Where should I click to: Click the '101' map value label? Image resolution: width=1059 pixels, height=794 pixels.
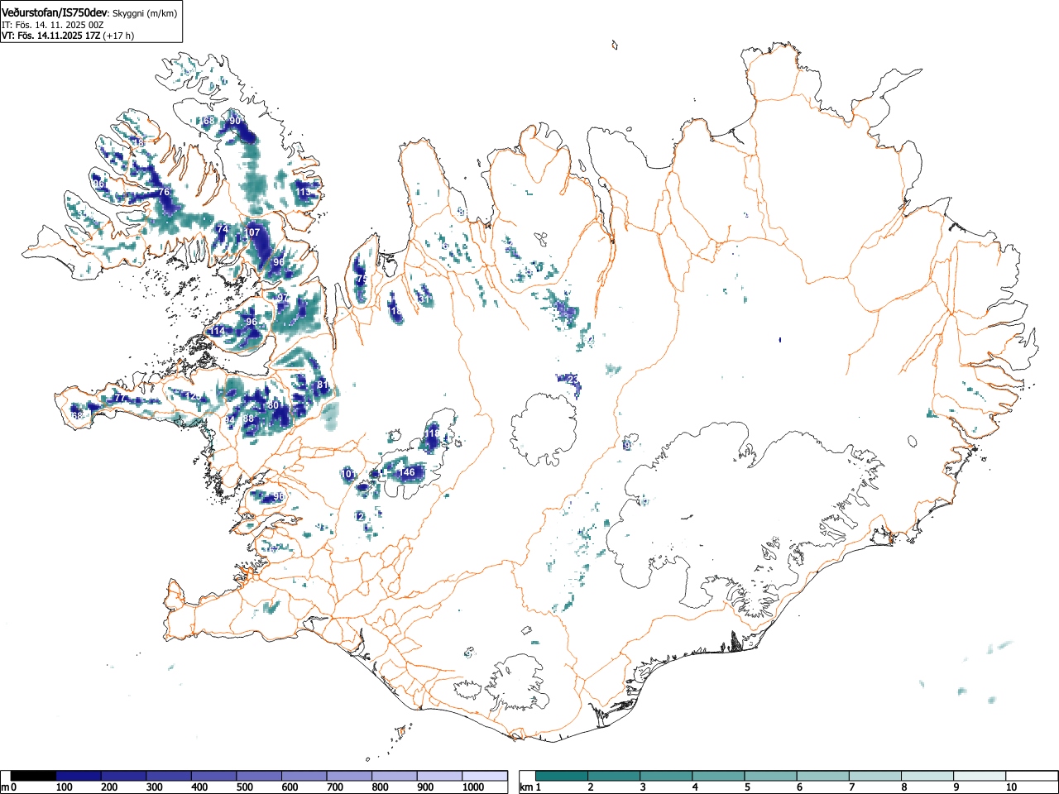348,474
